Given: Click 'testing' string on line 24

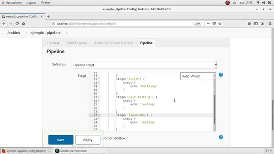Looking at the screenshot, I should 147,122.
